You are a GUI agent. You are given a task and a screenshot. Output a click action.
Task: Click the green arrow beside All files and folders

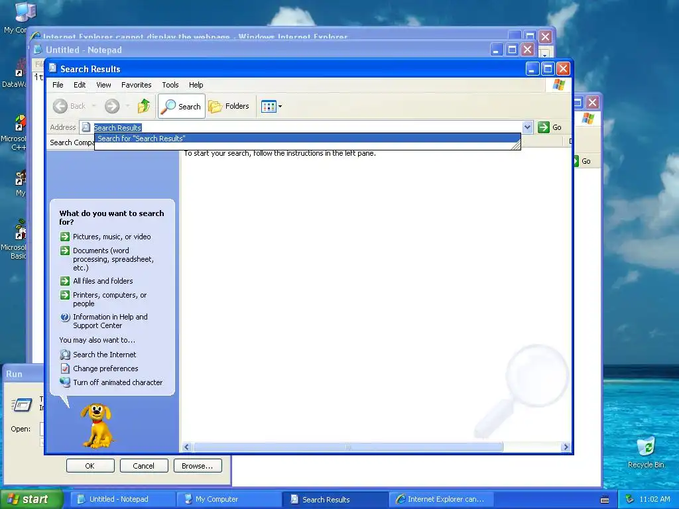click(65, 281)
